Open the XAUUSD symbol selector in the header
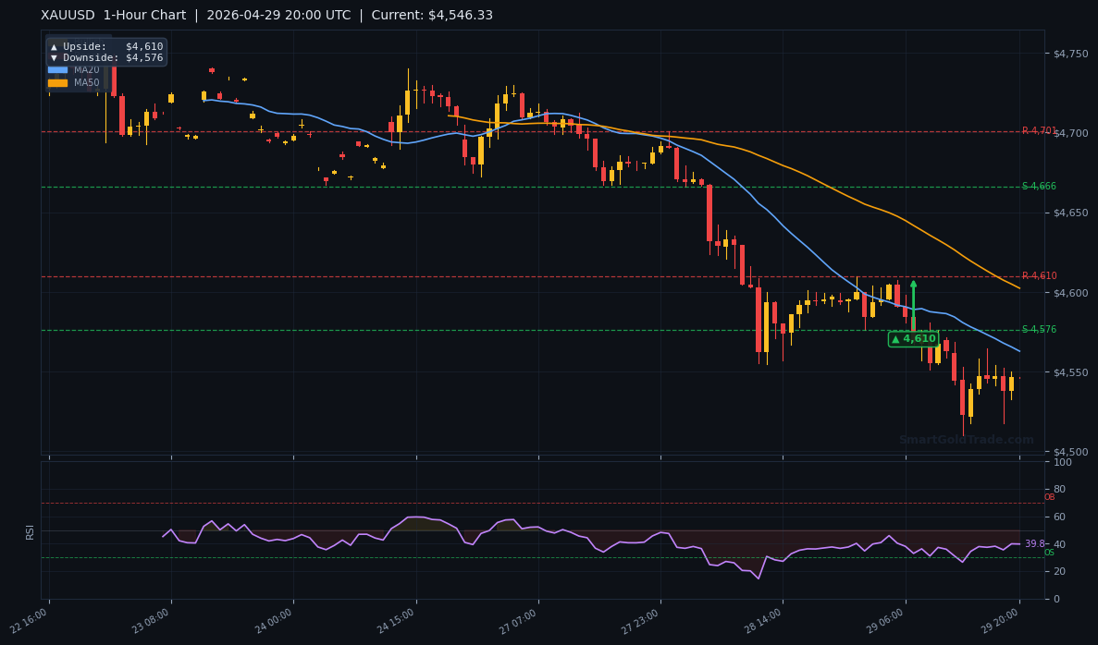 pyautogui.click(x=66, y=15)
